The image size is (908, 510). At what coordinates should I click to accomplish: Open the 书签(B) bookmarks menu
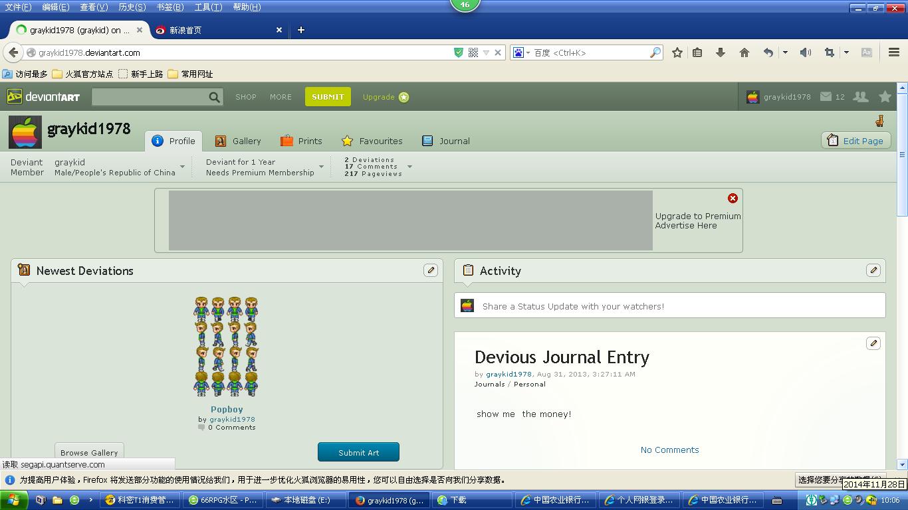click(170, 7)
